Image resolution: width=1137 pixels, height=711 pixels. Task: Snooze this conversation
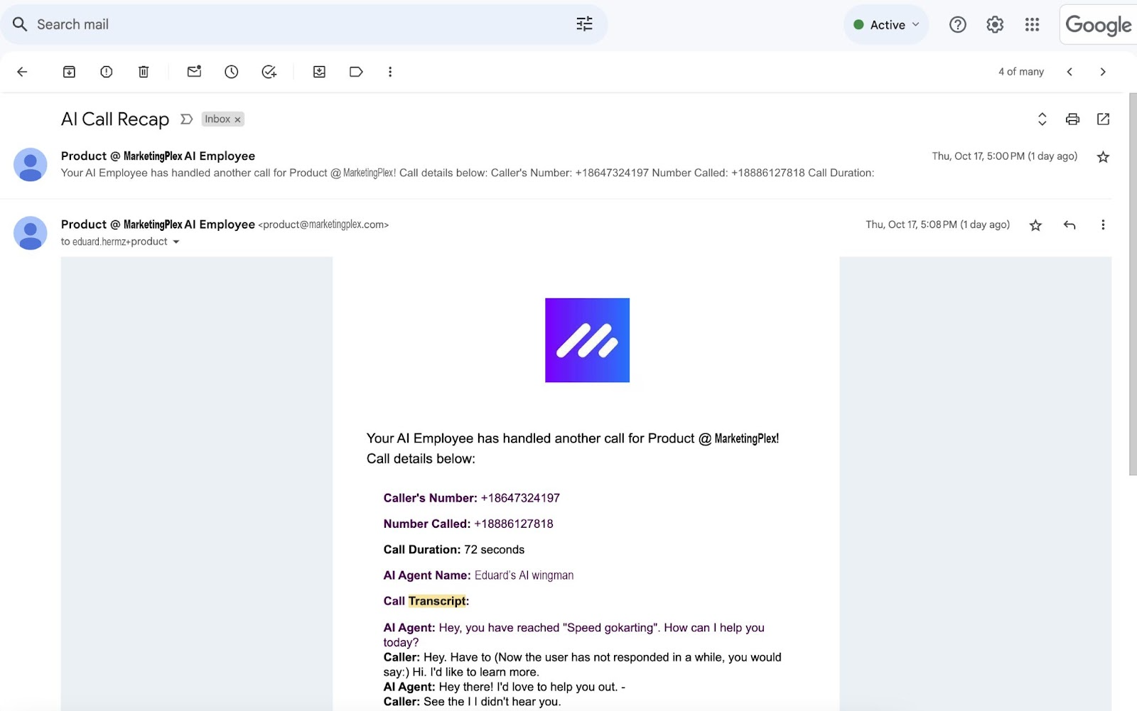(x=232, y=72)
